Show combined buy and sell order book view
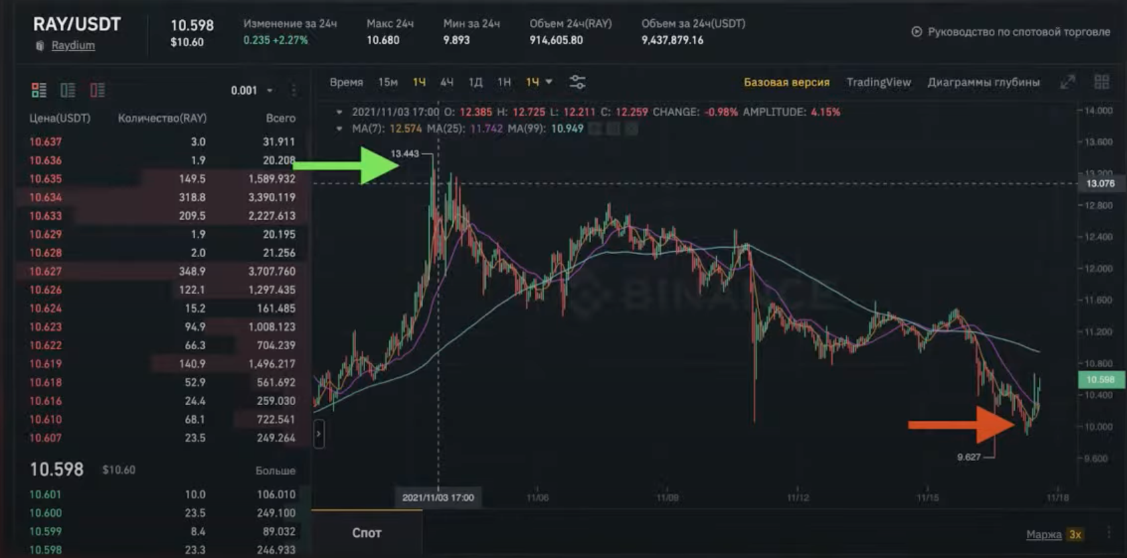The height and width of the screenshot is (558, 1127). click(x=39, y=90)
